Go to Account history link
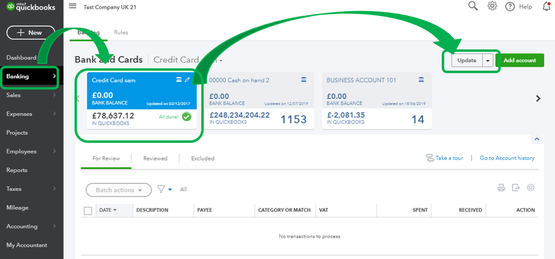The height and width of the screenshot is (259, 555). [507, 158]
